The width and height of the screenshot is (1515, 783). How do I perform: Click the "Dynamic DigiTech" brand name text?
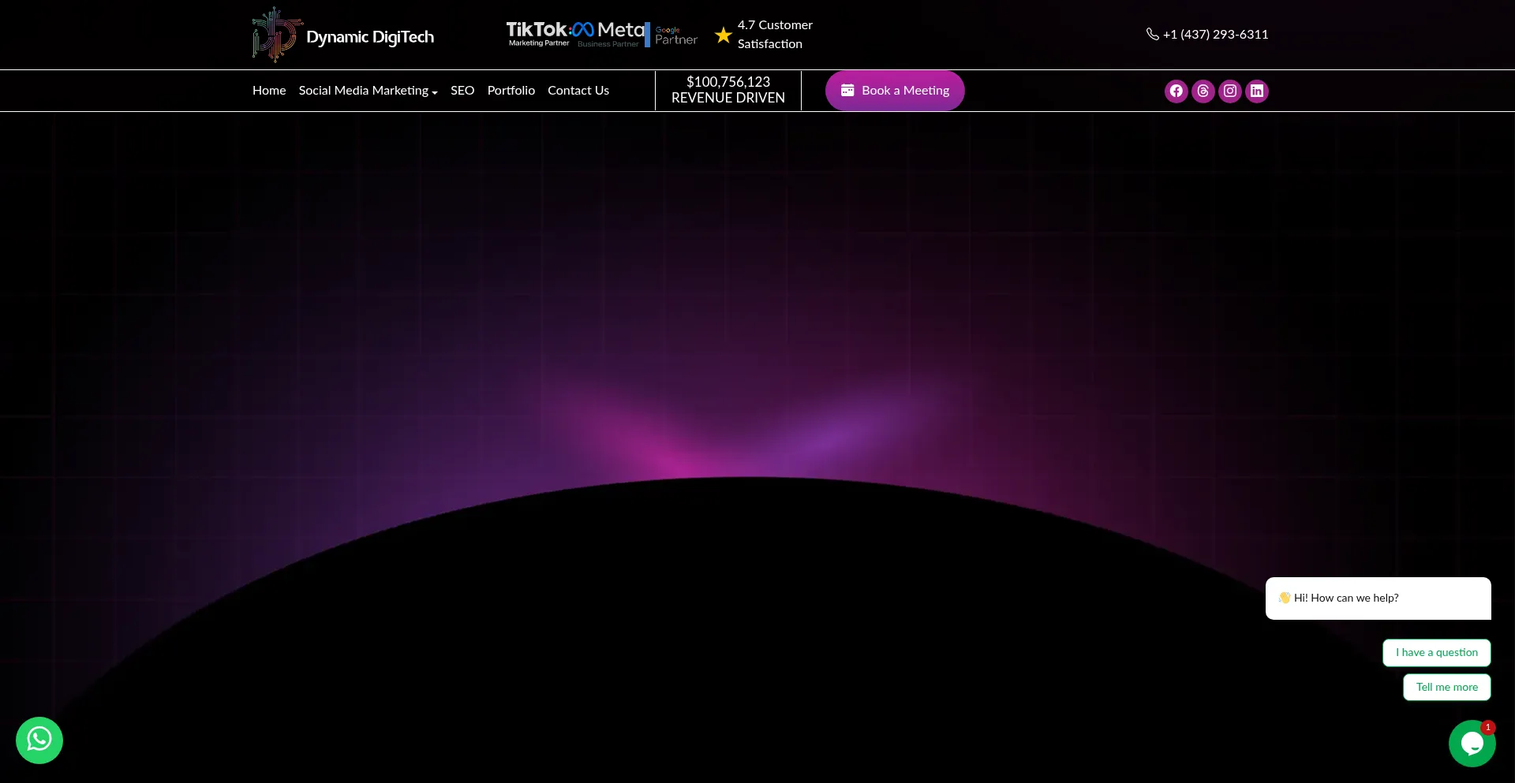click(x=370, y=37)
